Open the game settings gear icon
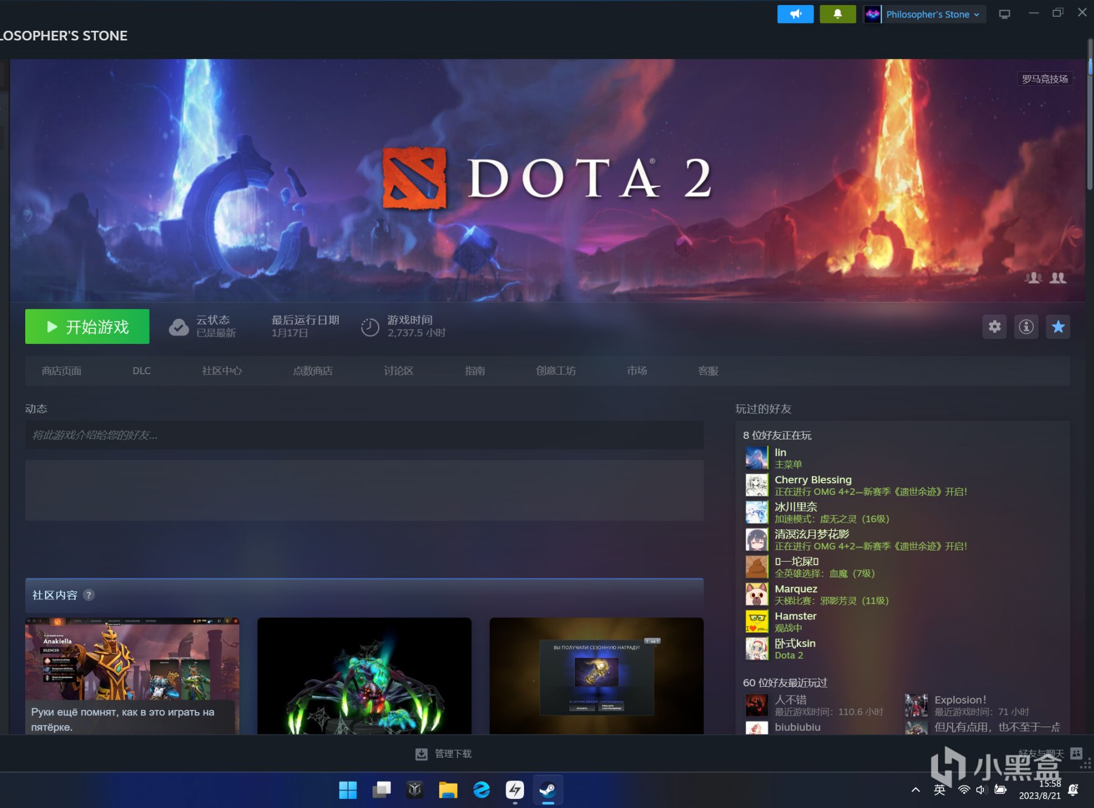 994,327
